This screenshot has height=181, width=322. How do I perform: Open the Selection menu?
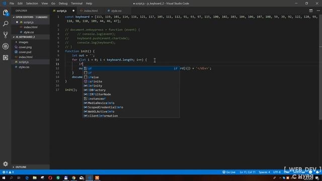[x=32, y=4]
